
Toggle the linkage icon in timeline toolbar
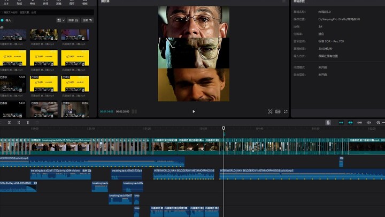[360, 122]
